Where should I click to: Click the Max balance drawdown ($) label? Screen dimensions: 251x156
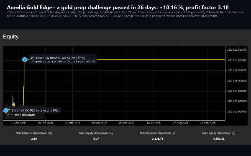pyautogui.click(x=158, y=133)
